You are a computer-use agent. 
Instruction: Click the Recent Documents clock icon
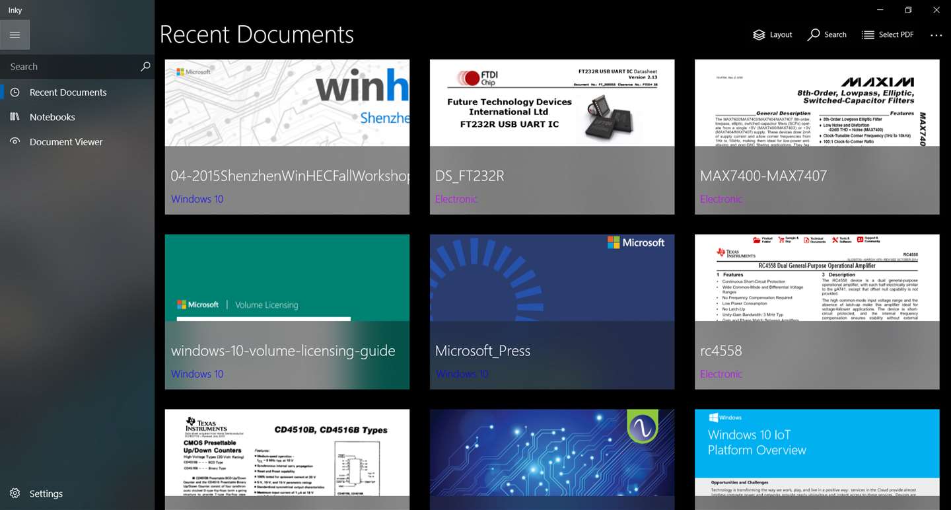(15, 92)
